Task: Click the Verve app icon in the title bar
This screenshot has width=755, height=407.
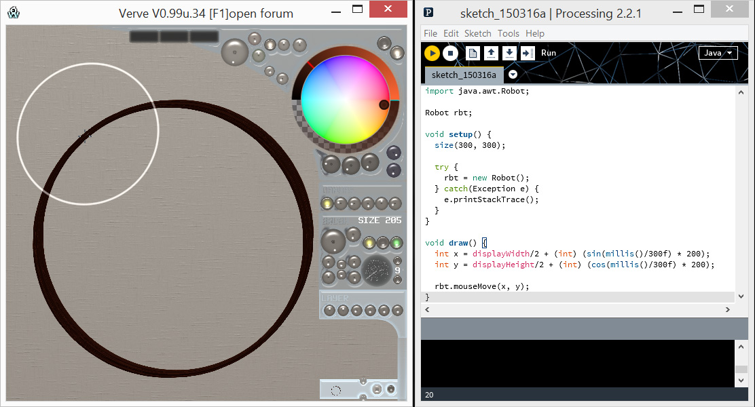Action: click(x=14, y=12)
